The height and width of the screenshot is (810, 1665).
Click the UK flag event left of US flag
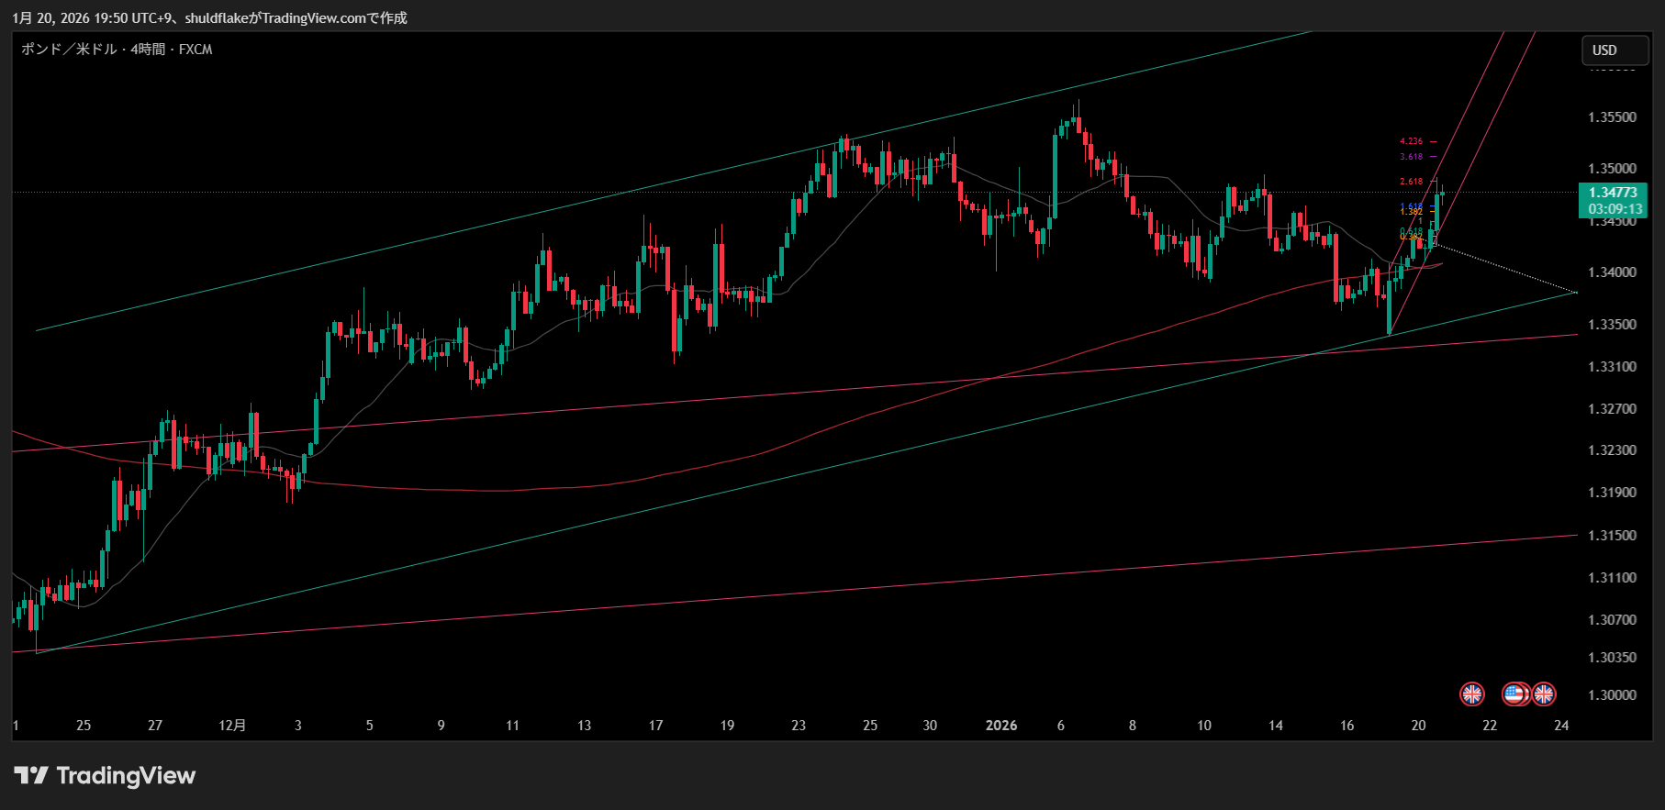point(1472,694)
